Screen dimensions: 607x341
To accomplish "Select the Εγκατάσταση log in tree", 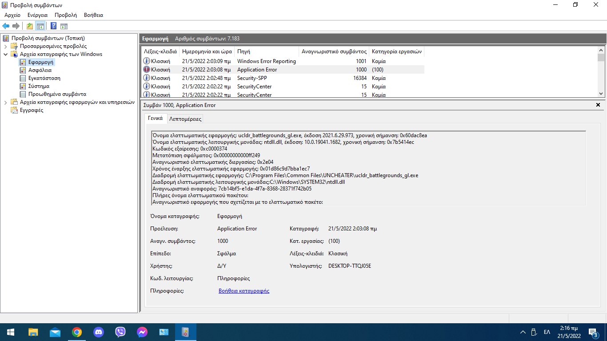I will (x=44, y=78).
